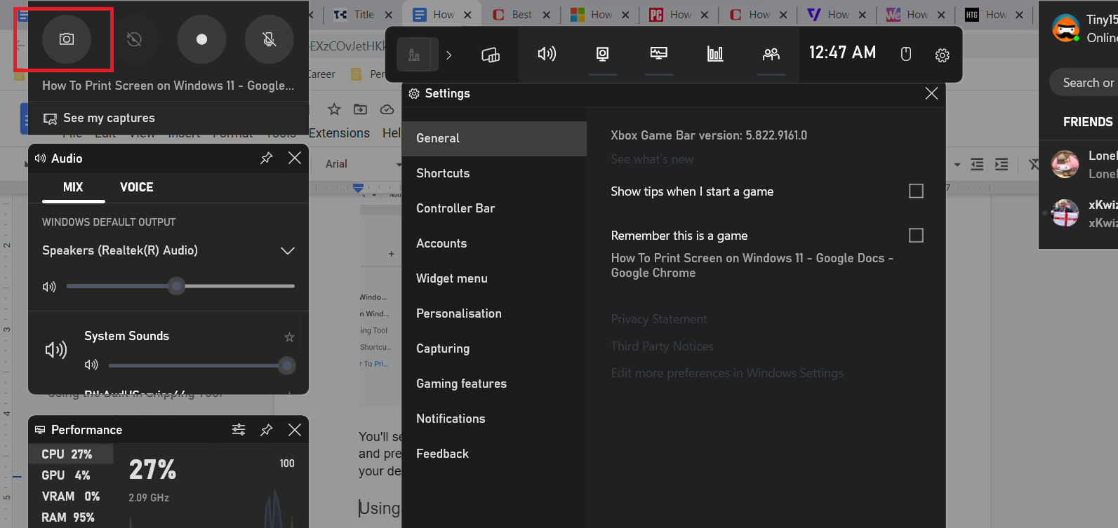
Task: Toggle the microphone while recording
Action: tap(269, 39)
